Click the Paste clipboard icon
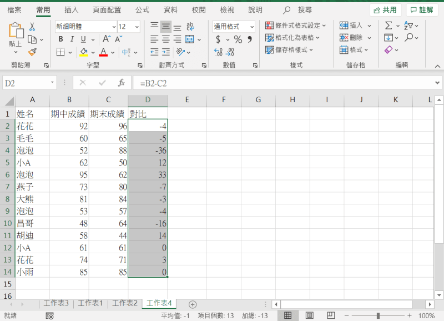The height and width of the screenshot is (321, 444). click(x=16, y=31)
